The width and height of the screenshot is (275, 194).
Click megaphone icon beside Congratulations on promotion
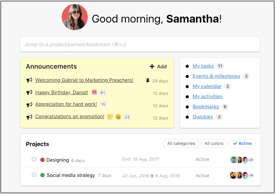(x=29, y=117)
